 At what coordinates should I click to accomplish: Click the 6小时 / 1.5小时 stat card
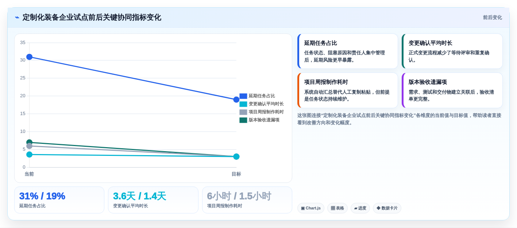(x=247, y=200)
